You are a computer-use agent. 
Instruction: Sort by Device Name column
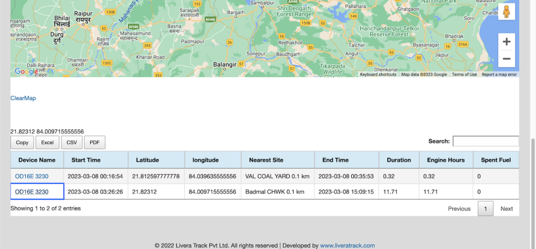tap(37, 160)
